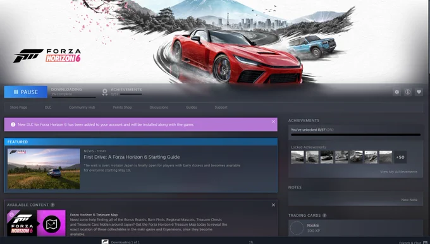Open the DLC tab
430x244 pixels.
tap(48, 107)
